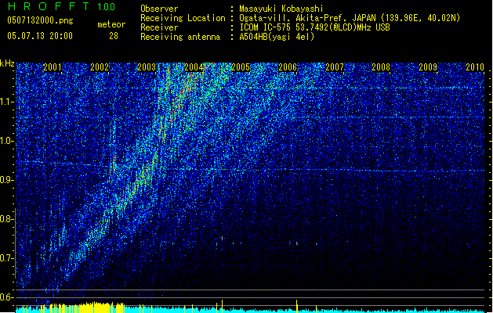The image size is (493, 313).
Task: Click the 2003 time marker
Action: click(147, 67)
